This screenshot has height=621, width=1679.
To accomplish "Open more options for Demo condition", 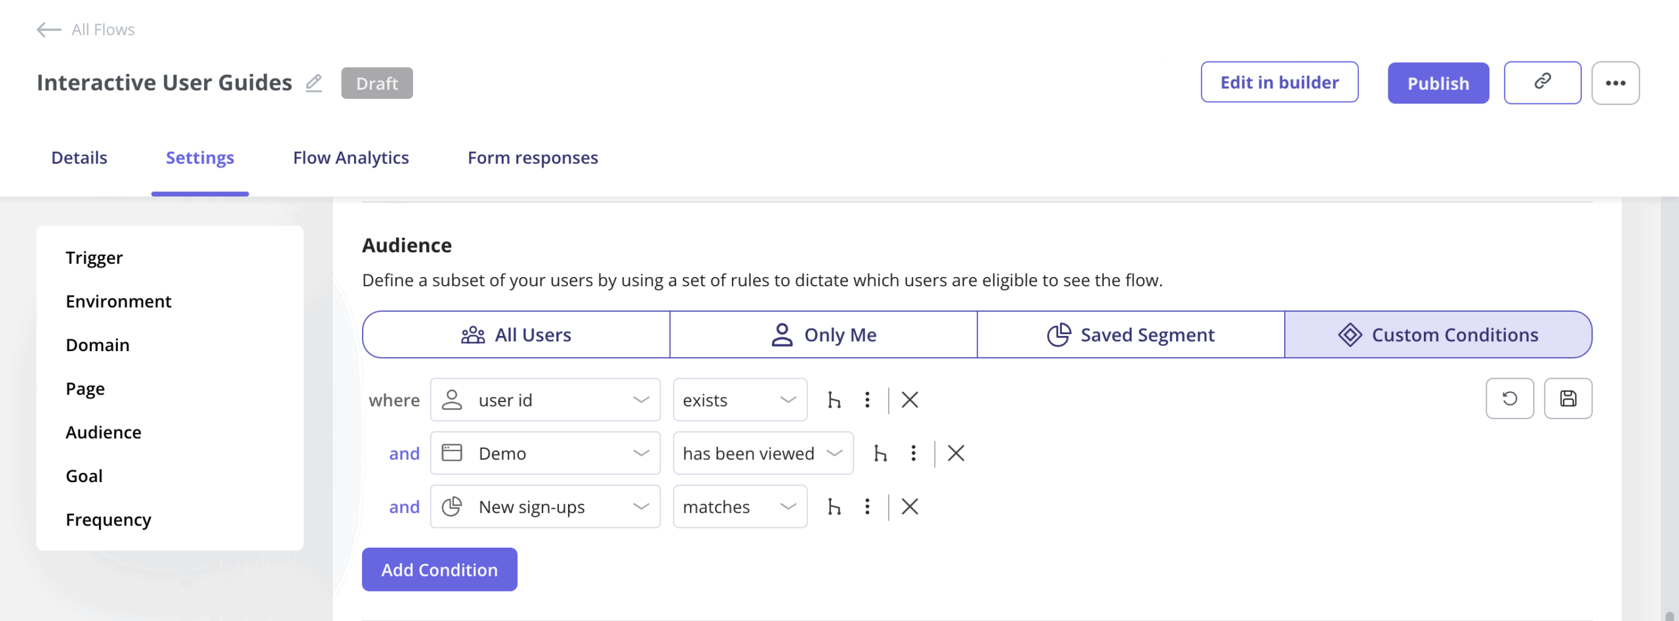I will click(914, 453).
